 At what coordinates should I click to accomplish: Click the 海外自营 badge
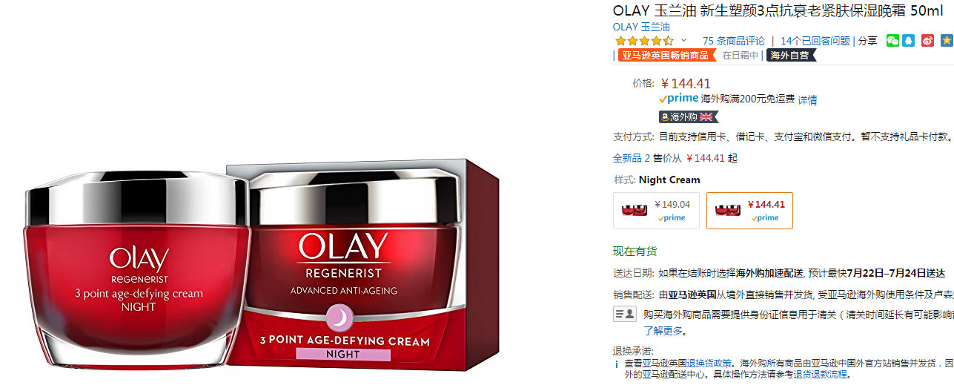(x=790, y=55)
